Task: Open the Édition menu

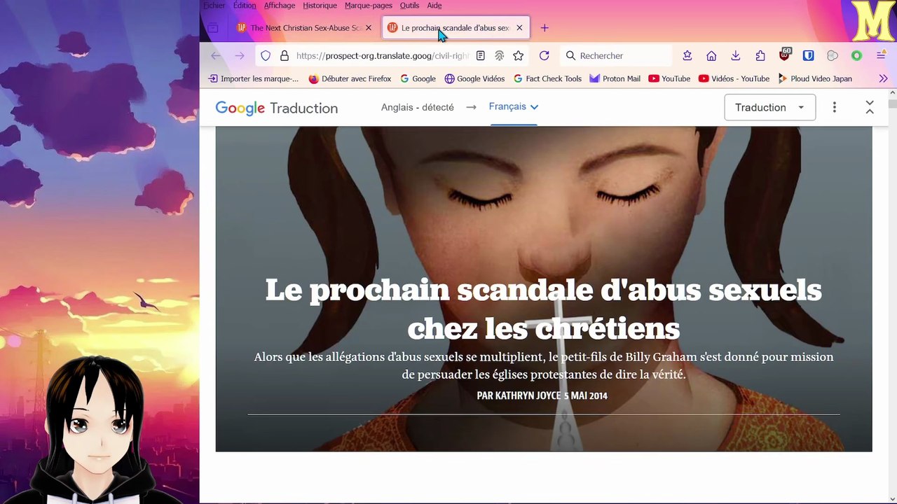Action: pyautogui.click(x=245, y=6)
